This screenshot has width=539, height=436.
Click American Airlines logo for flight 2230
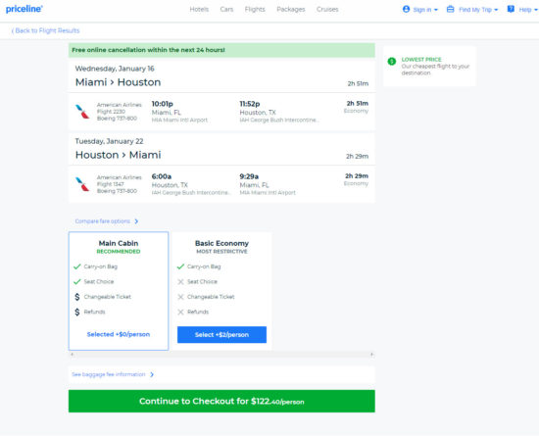82,112
